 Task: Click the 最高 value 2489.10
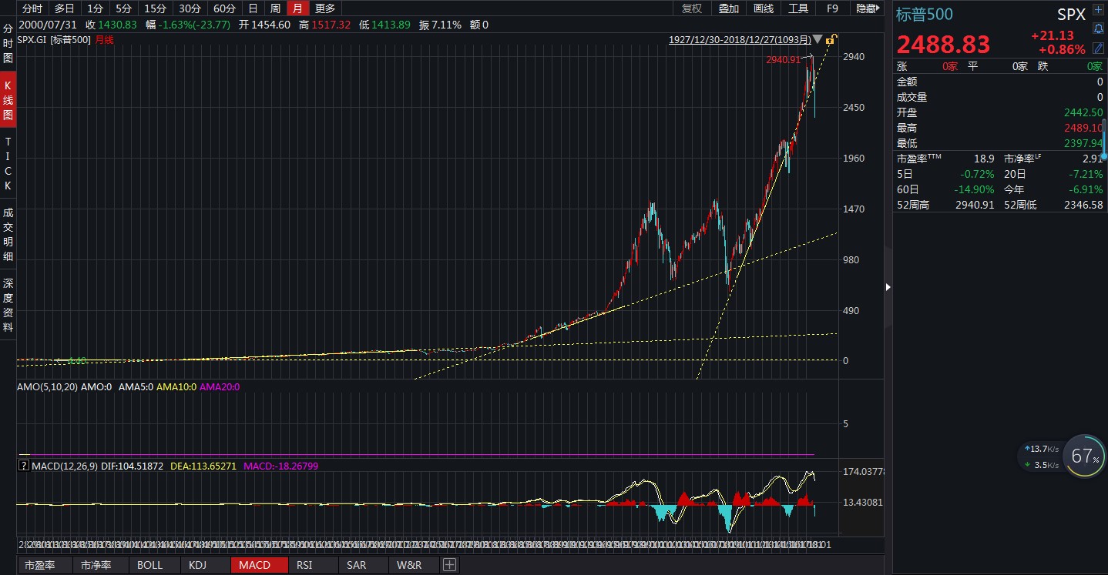click(1085, 128)
